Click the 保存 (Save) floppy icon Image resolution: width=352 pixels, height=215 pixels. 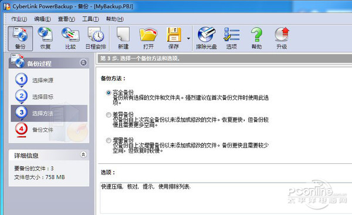pos(174,38)
